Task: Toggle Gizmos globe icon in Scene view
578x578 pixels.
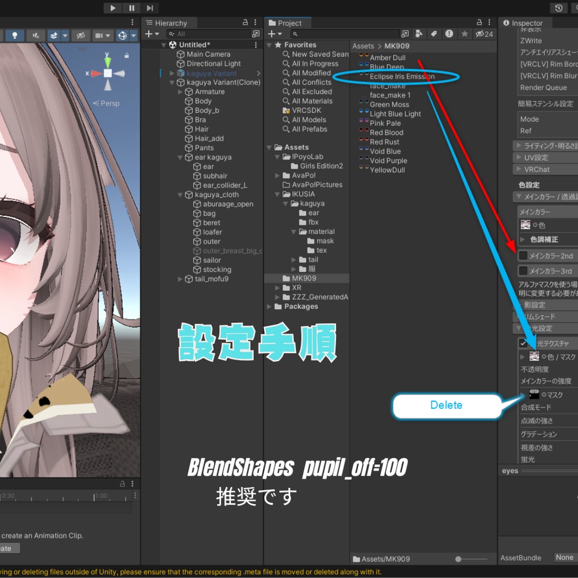Action: (122, 36)
